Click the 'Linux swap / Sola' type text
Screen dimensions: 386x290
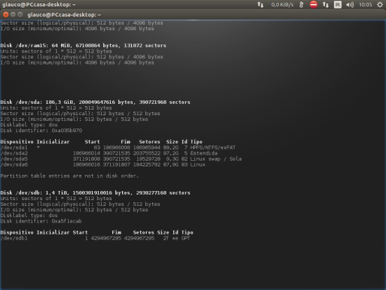tap(216, 159)
